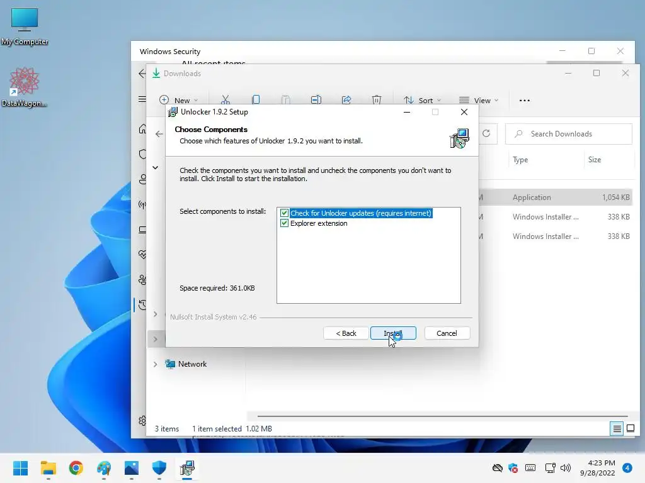Viewport: 645px width, 483px height.
Task: Switch to details view icon in status bar
Action: coord(617,429)
